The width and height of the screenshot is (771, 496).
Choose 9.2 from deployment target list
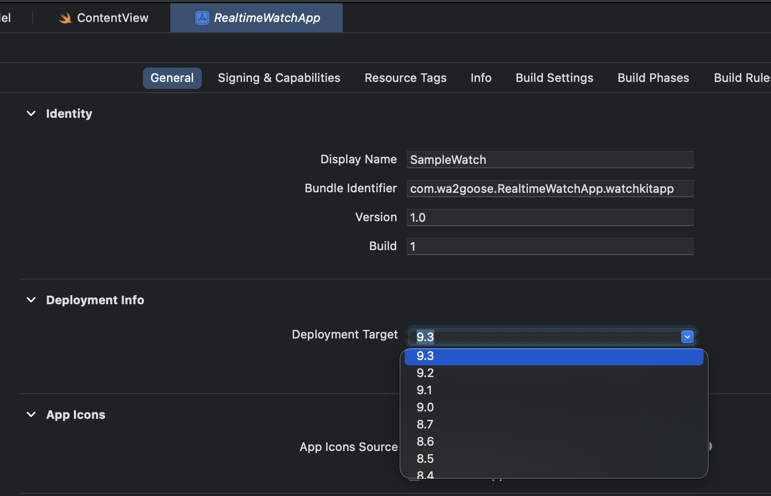click(x=554, y=373)
